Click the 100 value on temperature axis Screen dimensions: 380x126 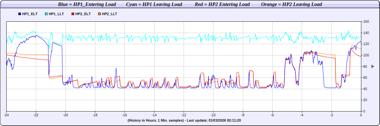(366, 55)
